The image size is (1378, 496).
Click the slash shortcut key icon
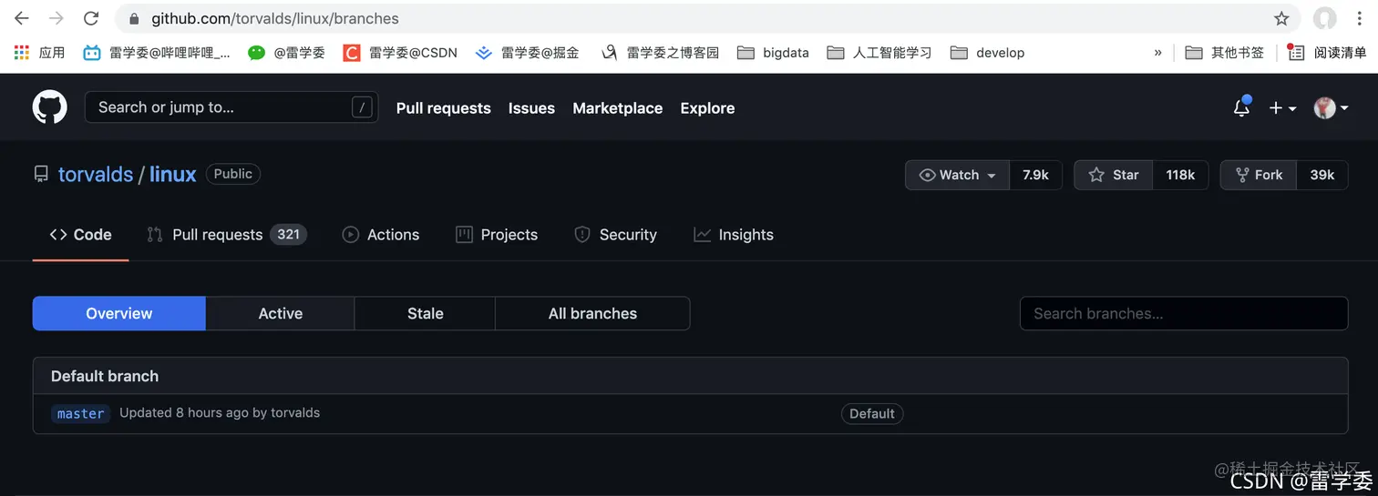coord(362,107)
